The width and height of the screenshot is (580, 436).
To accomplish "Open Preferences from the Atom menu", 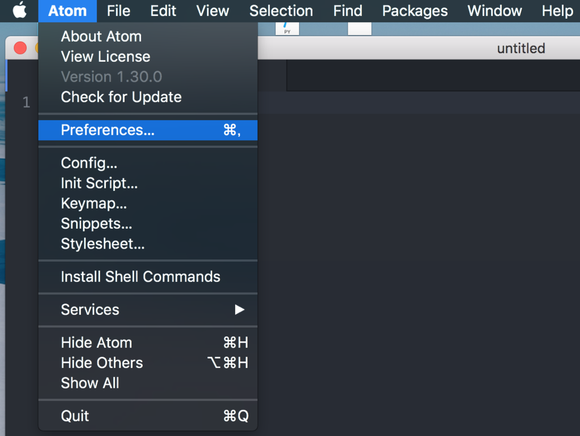I will pos(148,130).
